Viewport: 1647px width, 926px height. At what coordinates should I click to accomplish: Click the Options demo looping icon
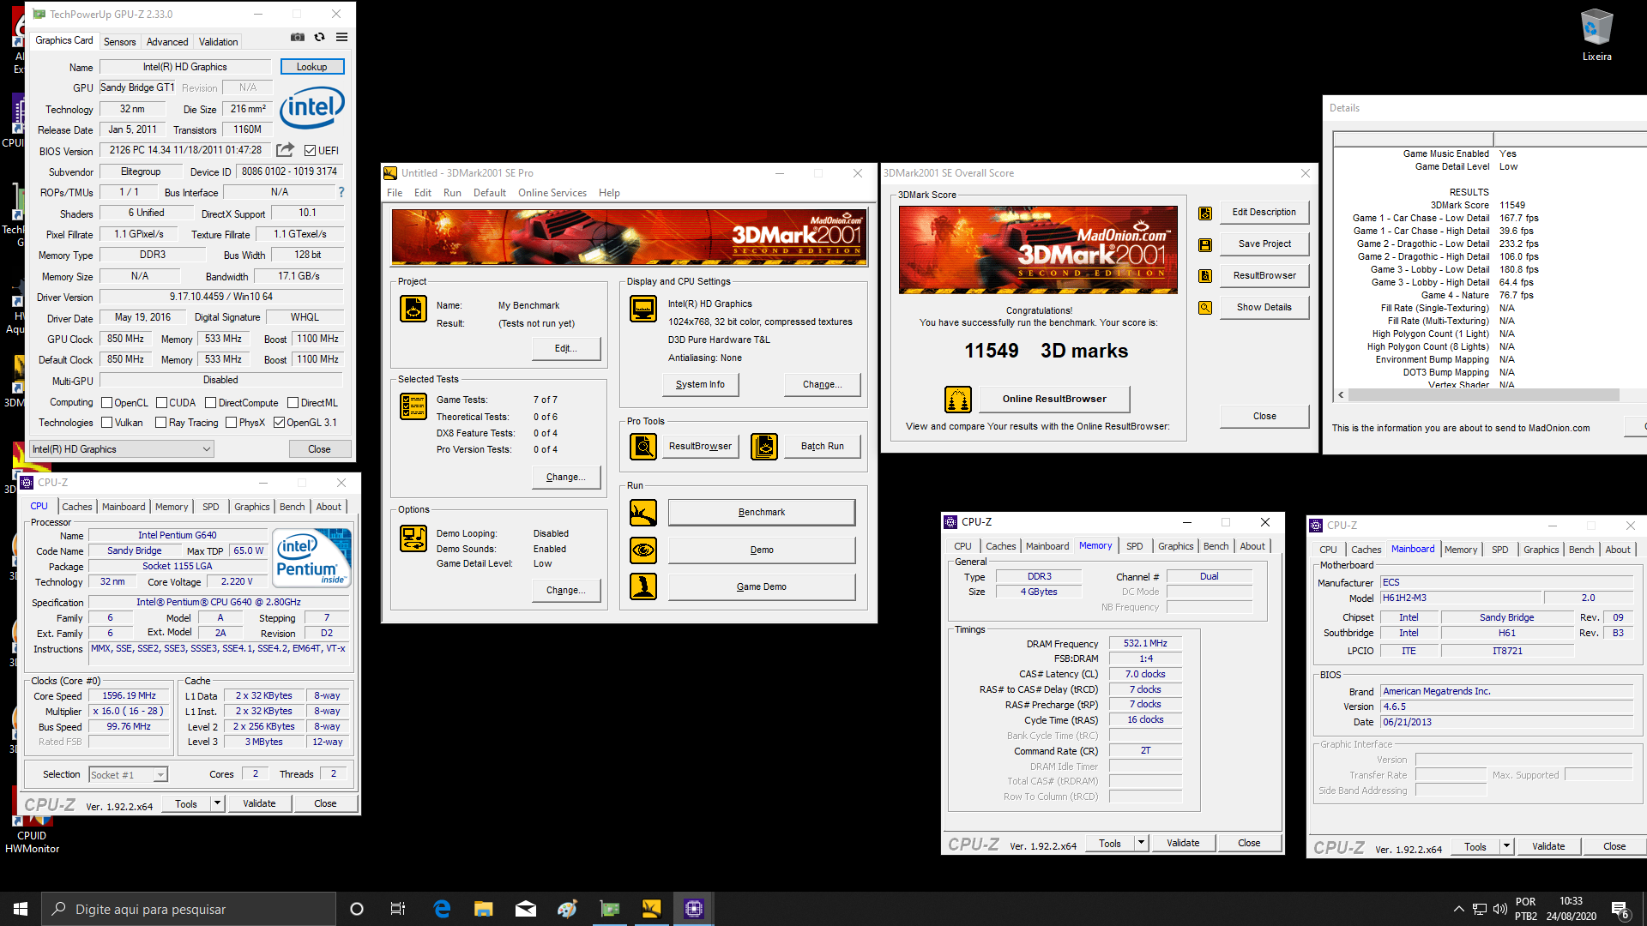tap(413, 538)
